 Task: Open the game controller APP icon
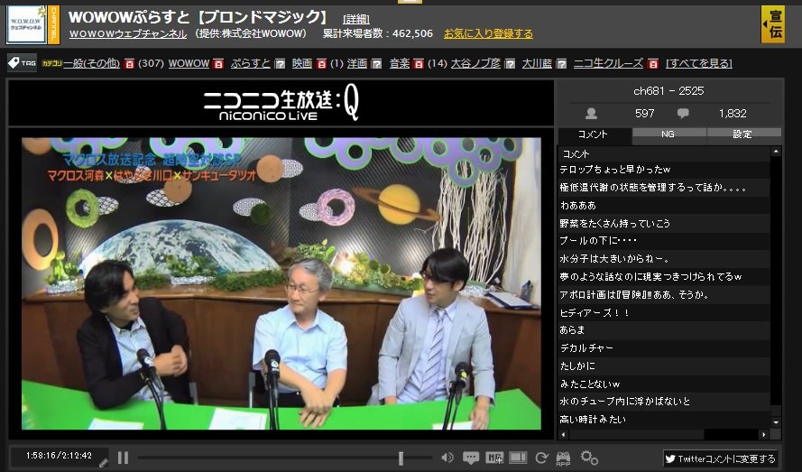click(563, 458)
